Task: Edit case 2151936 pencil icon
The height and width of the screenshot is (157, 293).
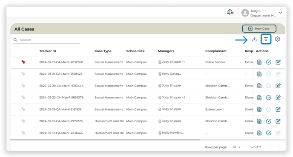Action: tap(278, 109)
